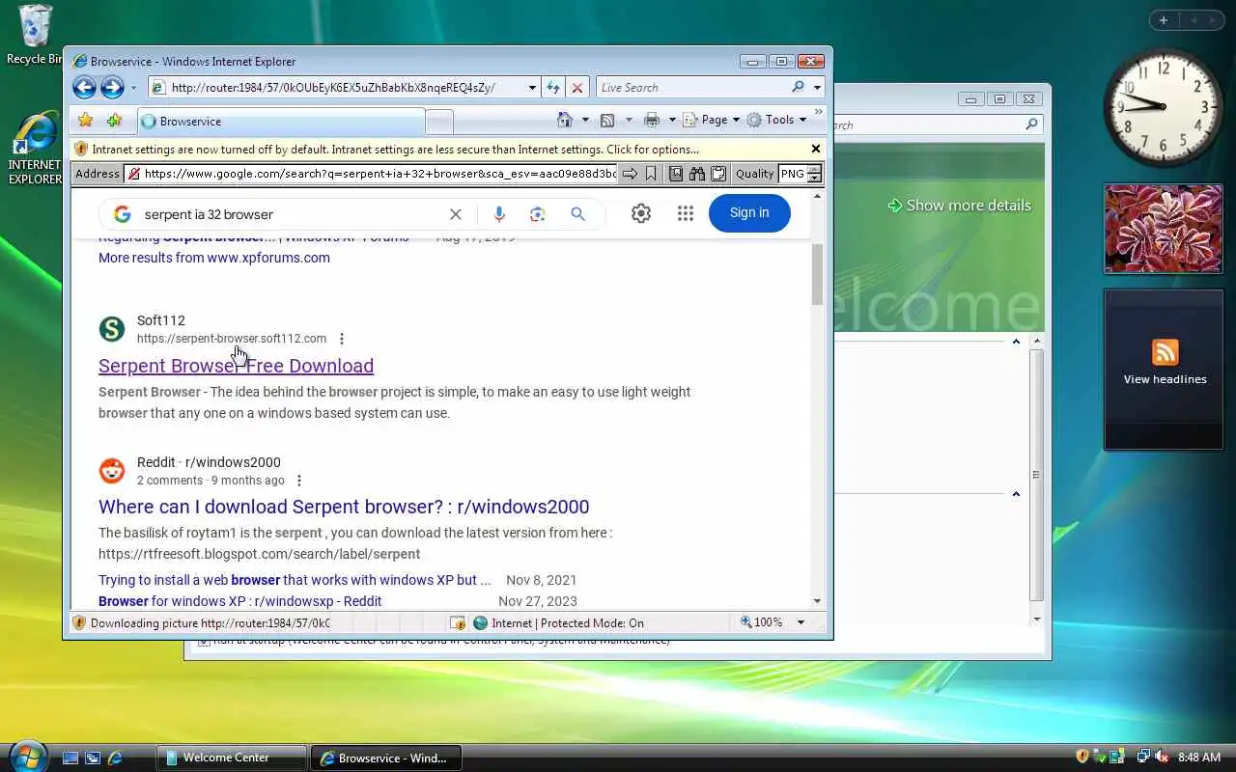1236x772 pixels.
Task: Click the Browservice clipboard icon
Action: pyautogui.click(x=718, y=174)
